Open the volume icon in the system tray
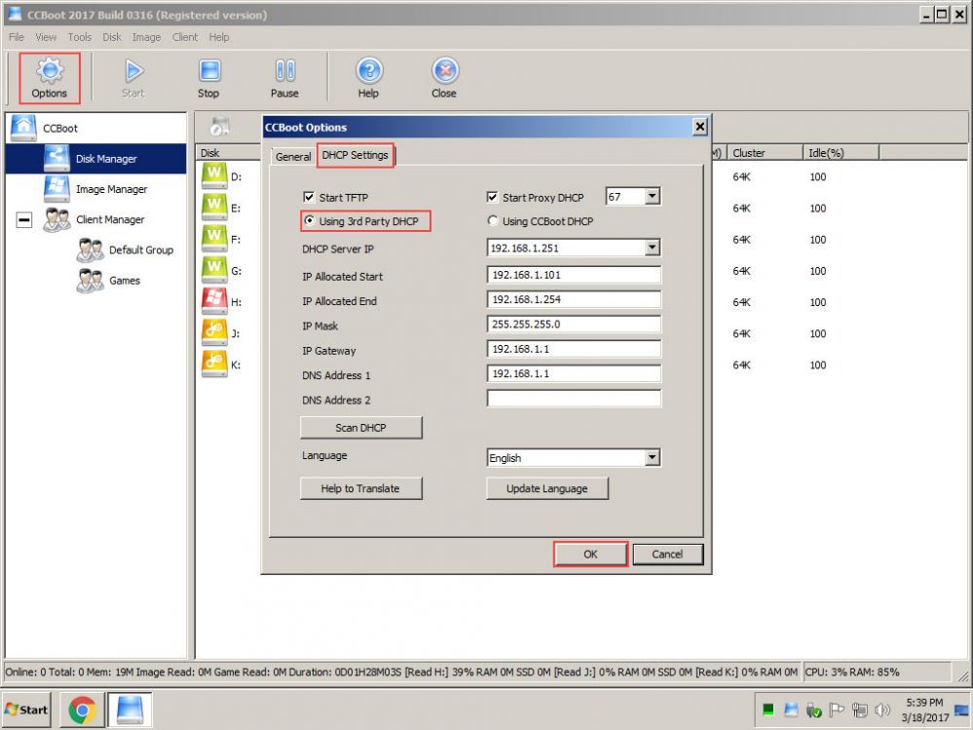 point(881,710)
